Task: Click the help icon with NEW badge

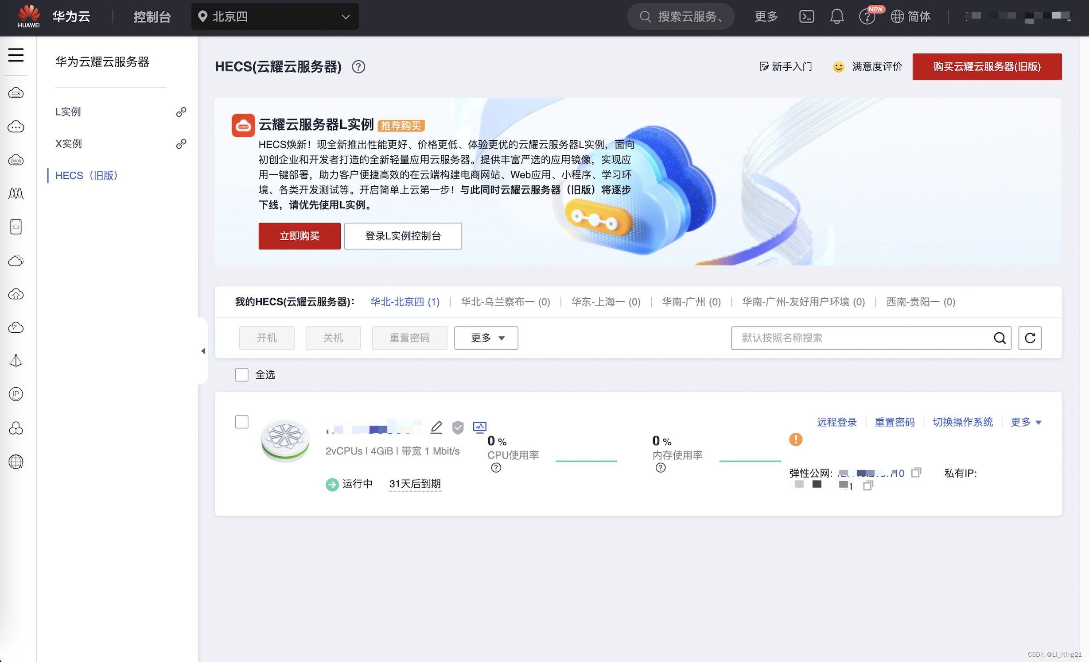Action: click(867, 16)
